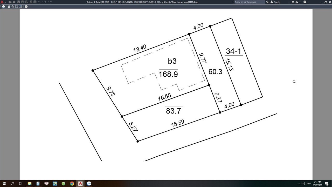Click the ENG language indicator
332x187 pixels.
[309, 184]
